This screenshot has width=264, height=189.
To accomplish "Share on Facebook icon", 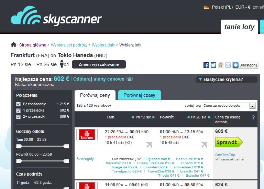I will [206, 65].
